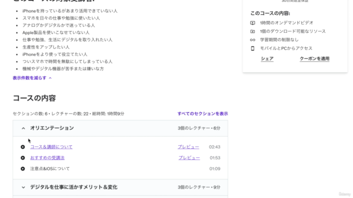Screen dimensions: 353x198
Task: Click プレビュー for コース＆講師について
Action: pos(189,147)
